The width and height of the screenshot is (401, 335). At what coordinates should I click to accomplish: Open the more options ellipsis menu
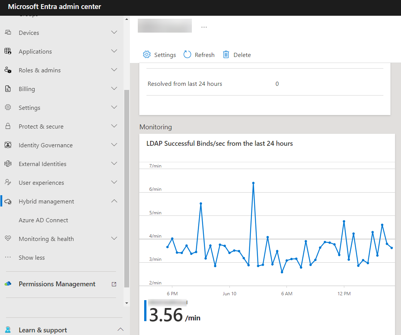coord(204,27)
